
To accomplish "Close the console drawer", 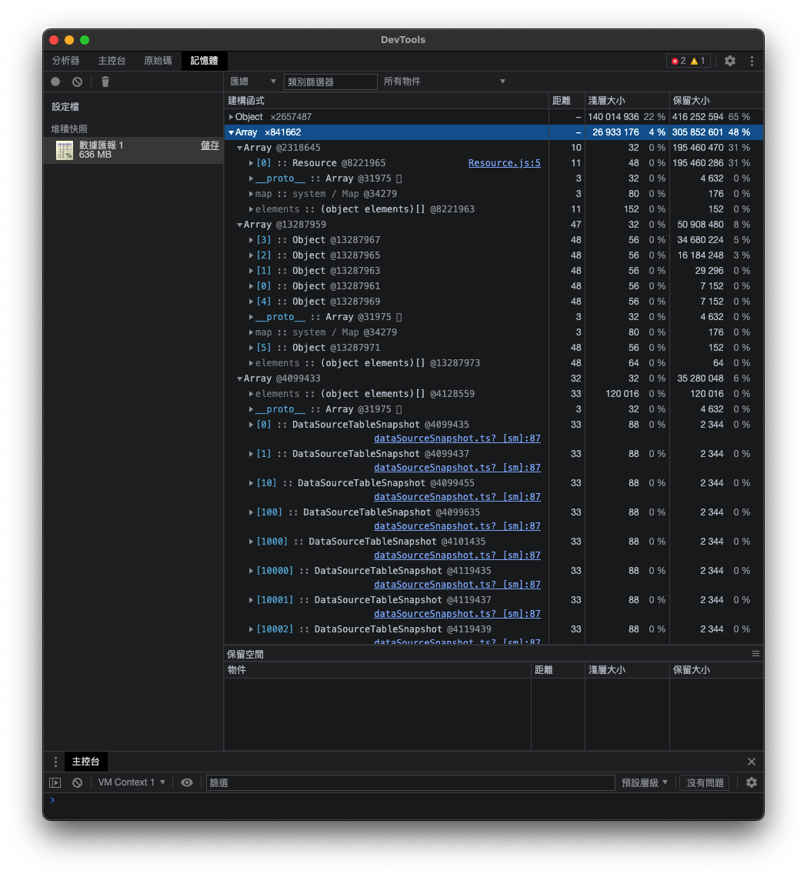I will point(752,762).
